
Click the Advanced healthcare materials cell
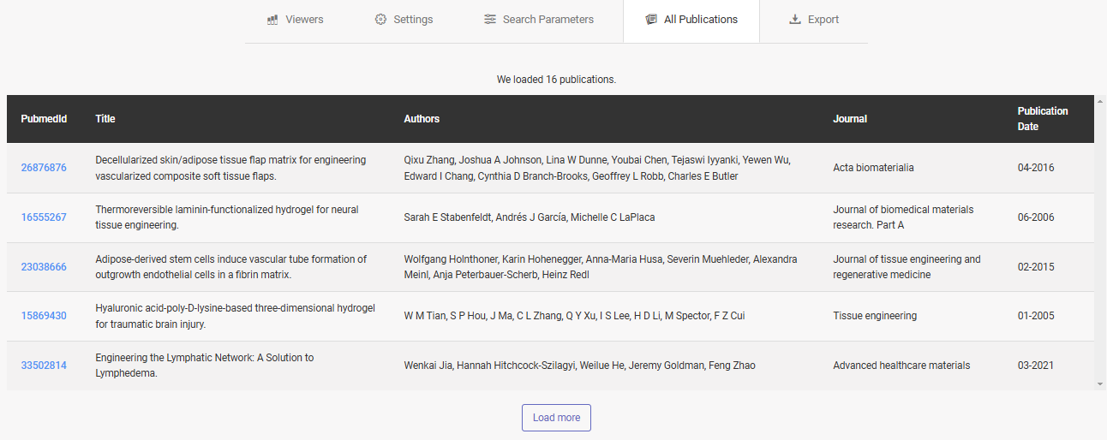tap(901, 366)
